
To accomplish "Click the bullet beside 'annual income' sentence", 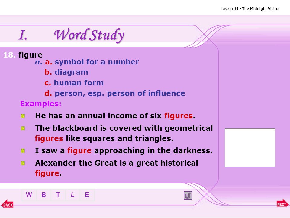I will [x=23, y=116].
